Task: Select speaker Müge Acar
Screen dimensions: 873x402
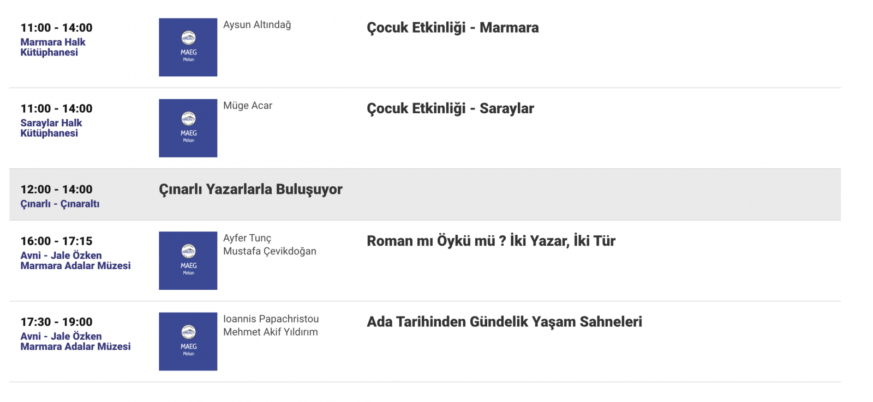Action: 248,106
